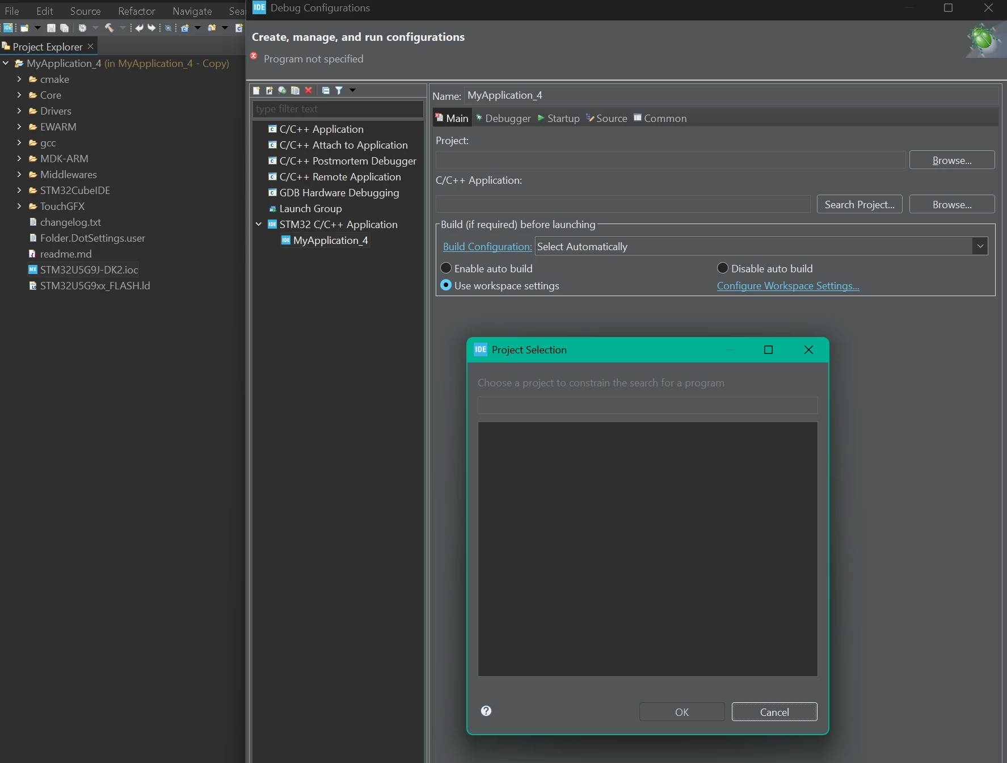The width and height of the screenshot is (1007, 763).
Task: Click the help question mark in Project Selection
Action: 486,711
